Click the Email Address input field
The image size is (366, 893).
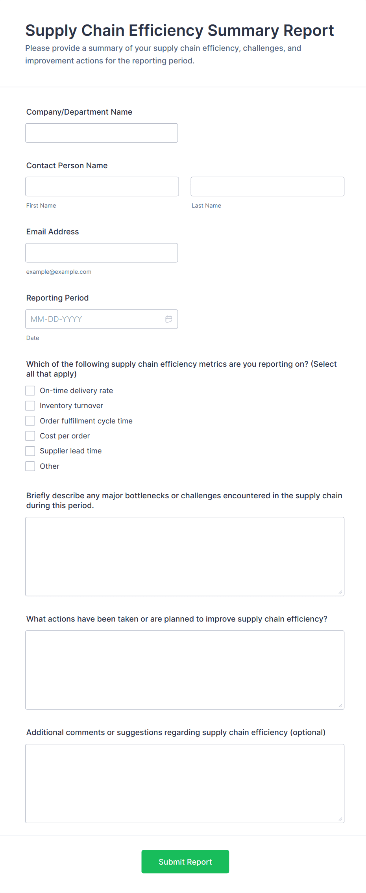[102, 252]
